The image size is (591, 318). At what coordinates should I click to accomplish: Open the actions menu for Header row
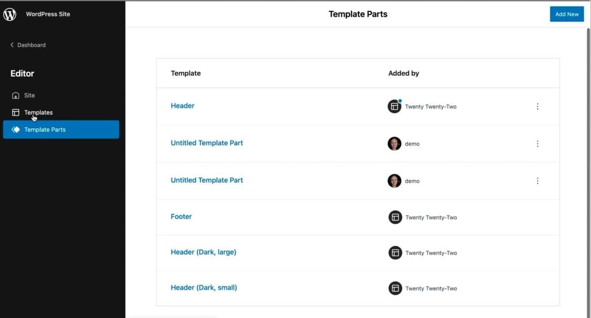pos(537,106)
